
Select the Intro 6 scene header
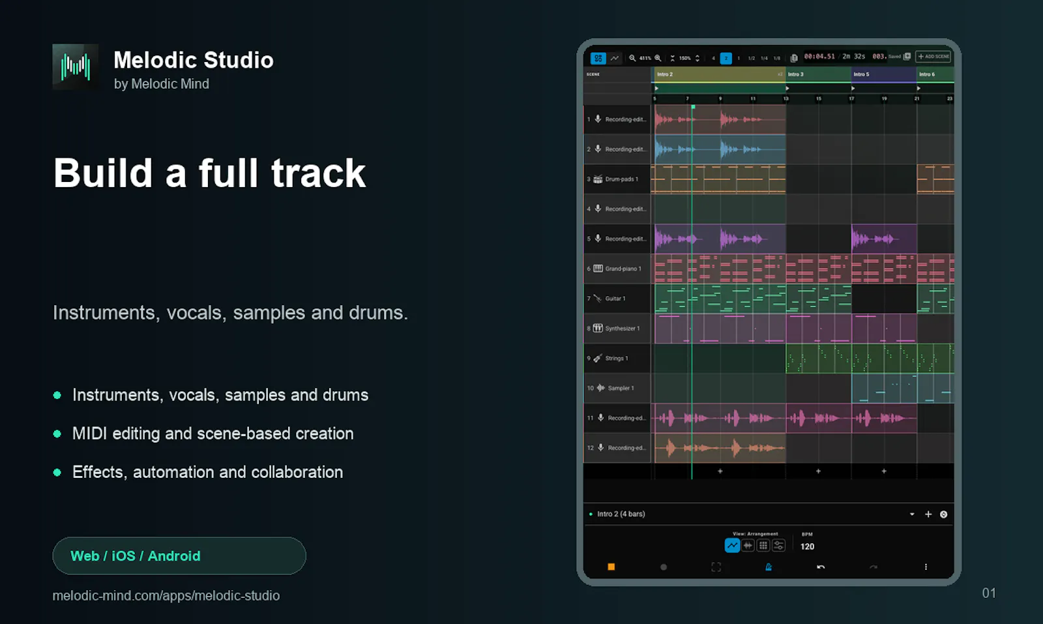click(x=935, y=74)
